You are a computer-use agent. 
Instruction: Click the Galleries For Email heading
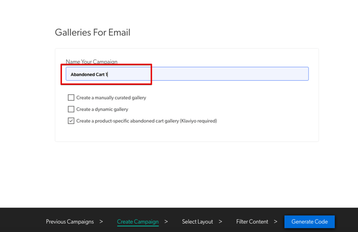[93, 32]
